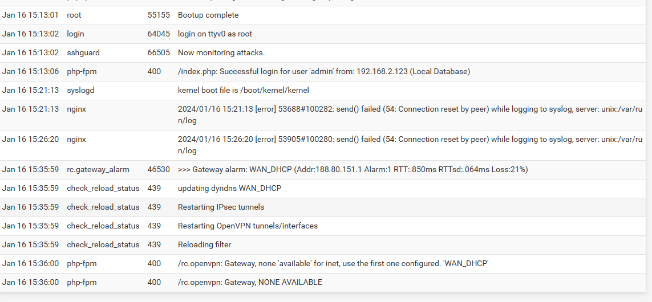This screenshot has height=302, width=652.
Task: Click the sshguard process name
Action: click(83, 53)
